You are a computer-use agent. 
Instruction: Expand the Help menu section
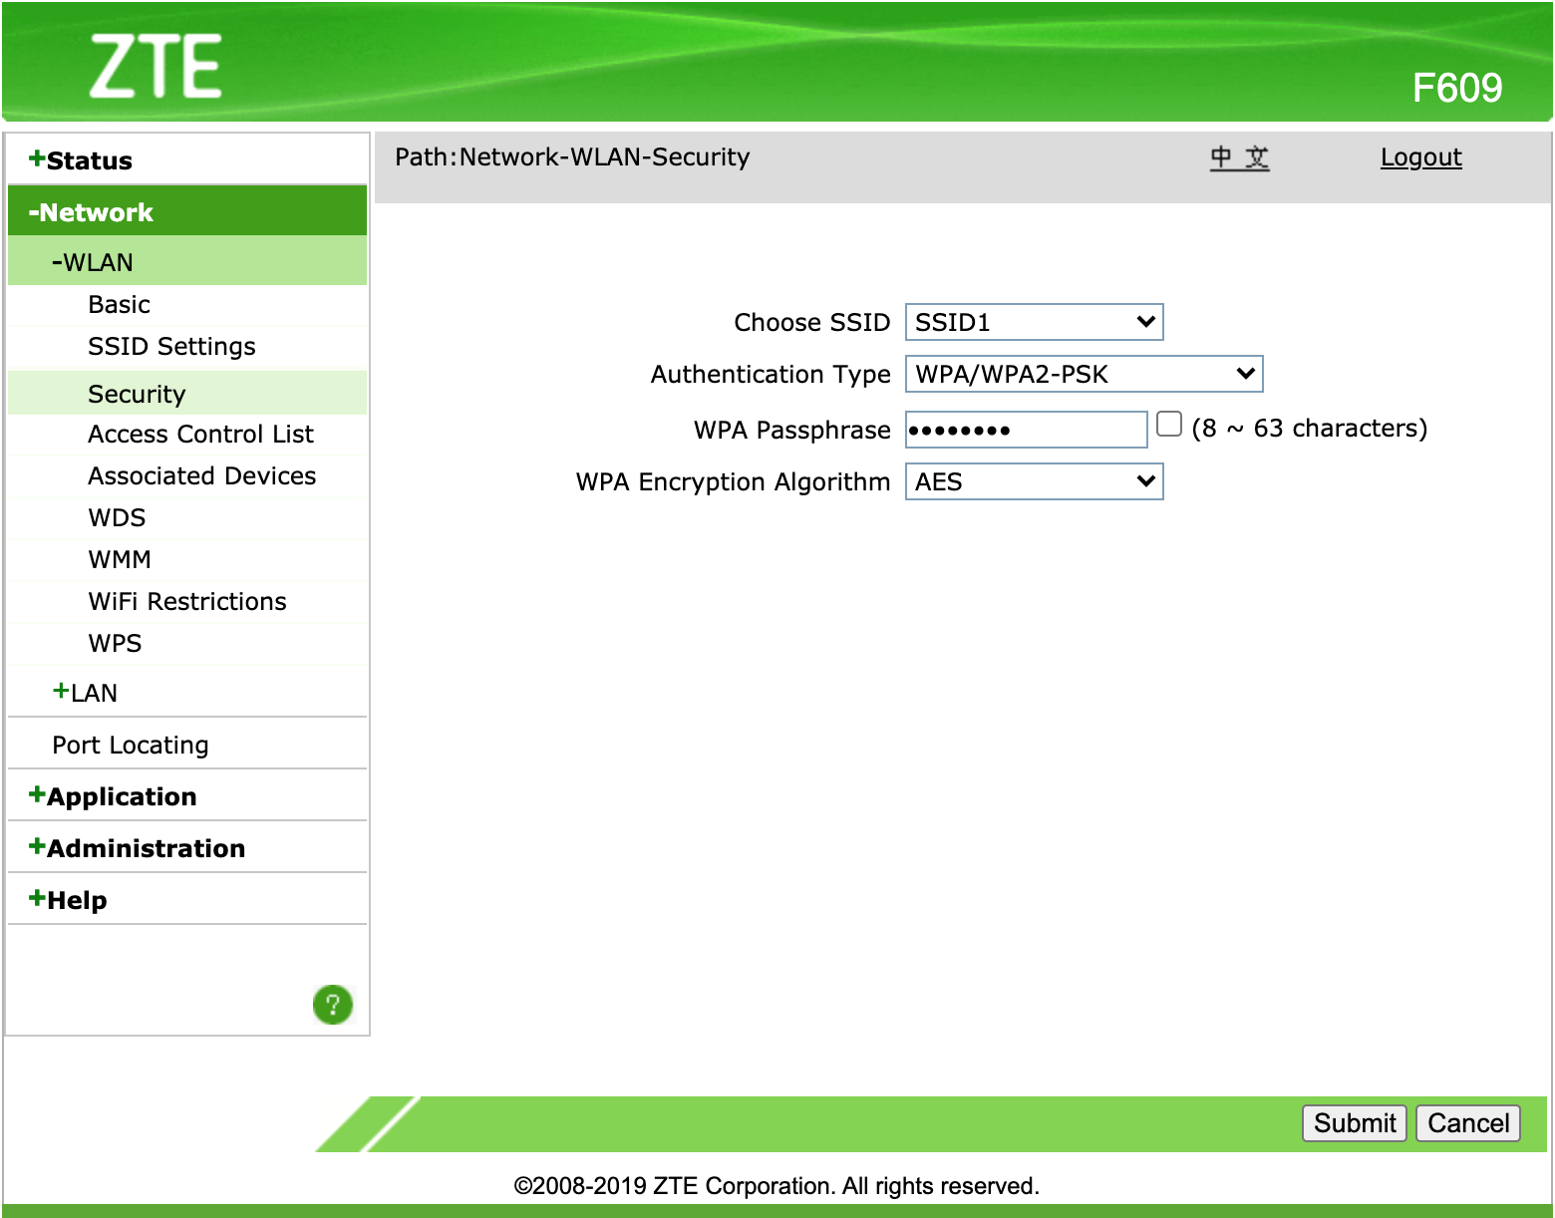pos(68,899)
